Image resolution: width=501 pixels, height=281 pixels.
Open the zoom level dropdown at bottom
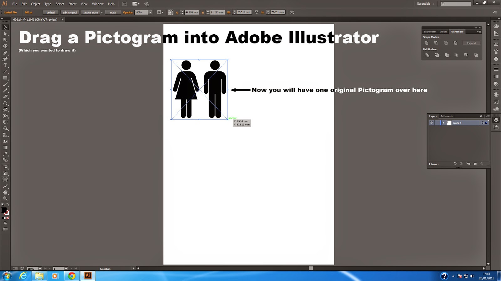[x=40, y=269]
